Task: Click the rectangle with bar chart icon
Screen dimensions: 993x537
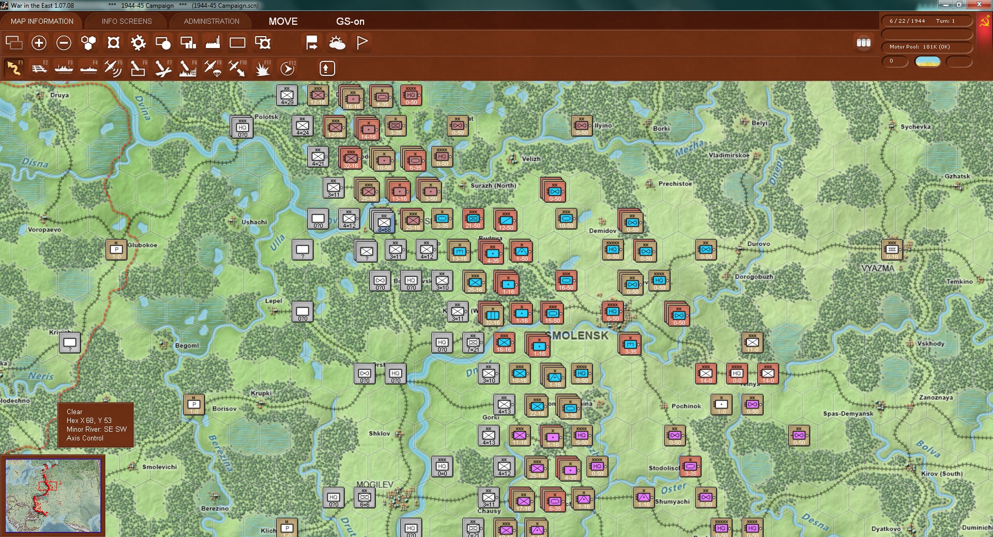Action: 188,42
